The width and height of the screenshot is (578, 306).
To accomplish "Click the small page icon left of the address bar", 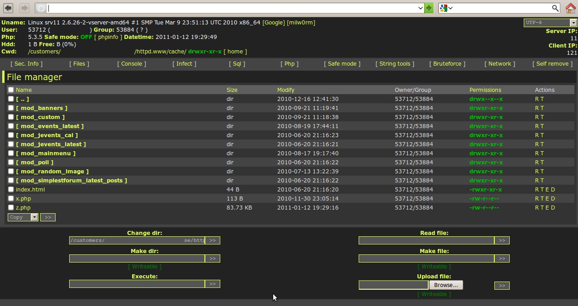I will point(40,8).
